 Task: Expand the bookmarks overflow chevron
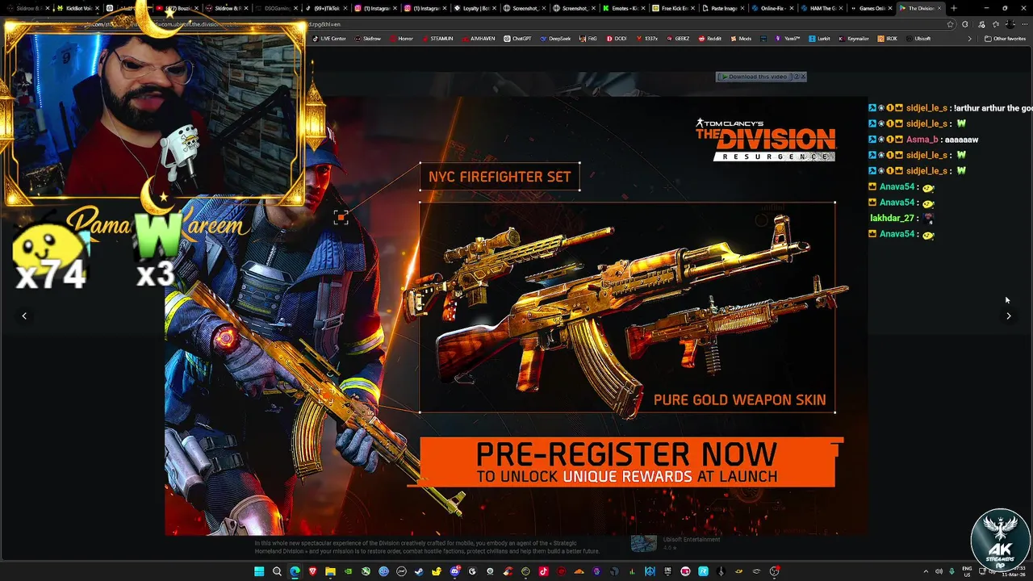tap(970, 39)
